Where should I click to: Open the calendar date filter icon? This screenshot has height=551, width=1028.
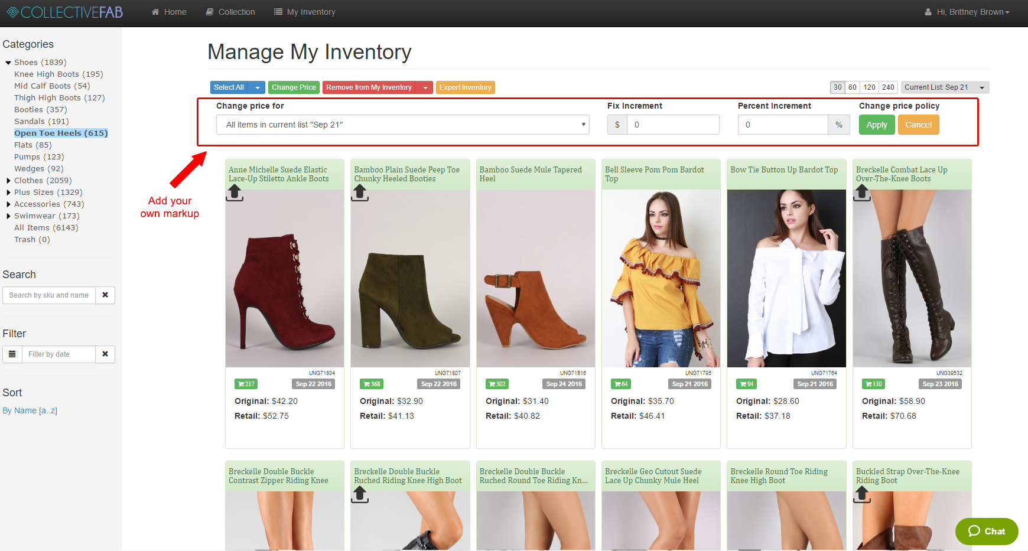pyautogui.click(x=12, y=354)
